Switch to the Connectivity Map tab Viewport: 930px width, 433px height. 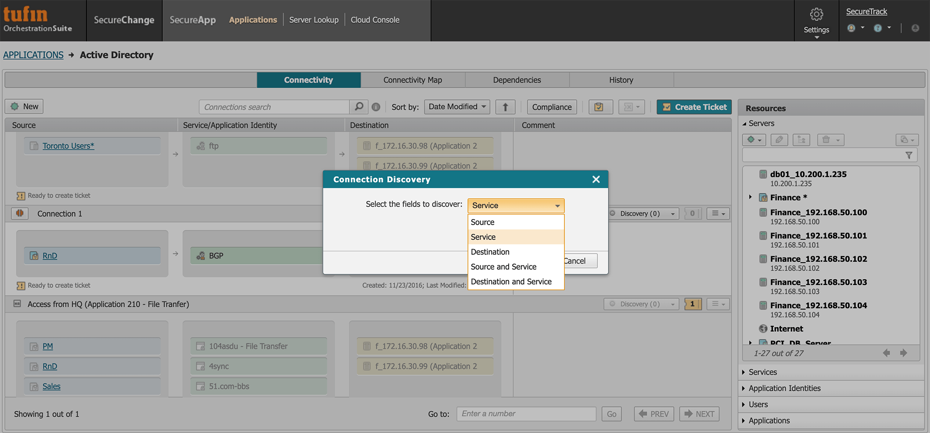point(412,80)
